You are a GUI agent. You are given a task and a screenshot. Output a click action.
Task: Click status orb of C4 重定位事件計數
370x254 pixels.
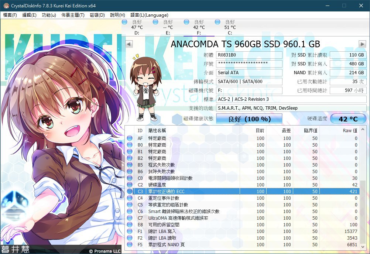(x=130, y=198)
